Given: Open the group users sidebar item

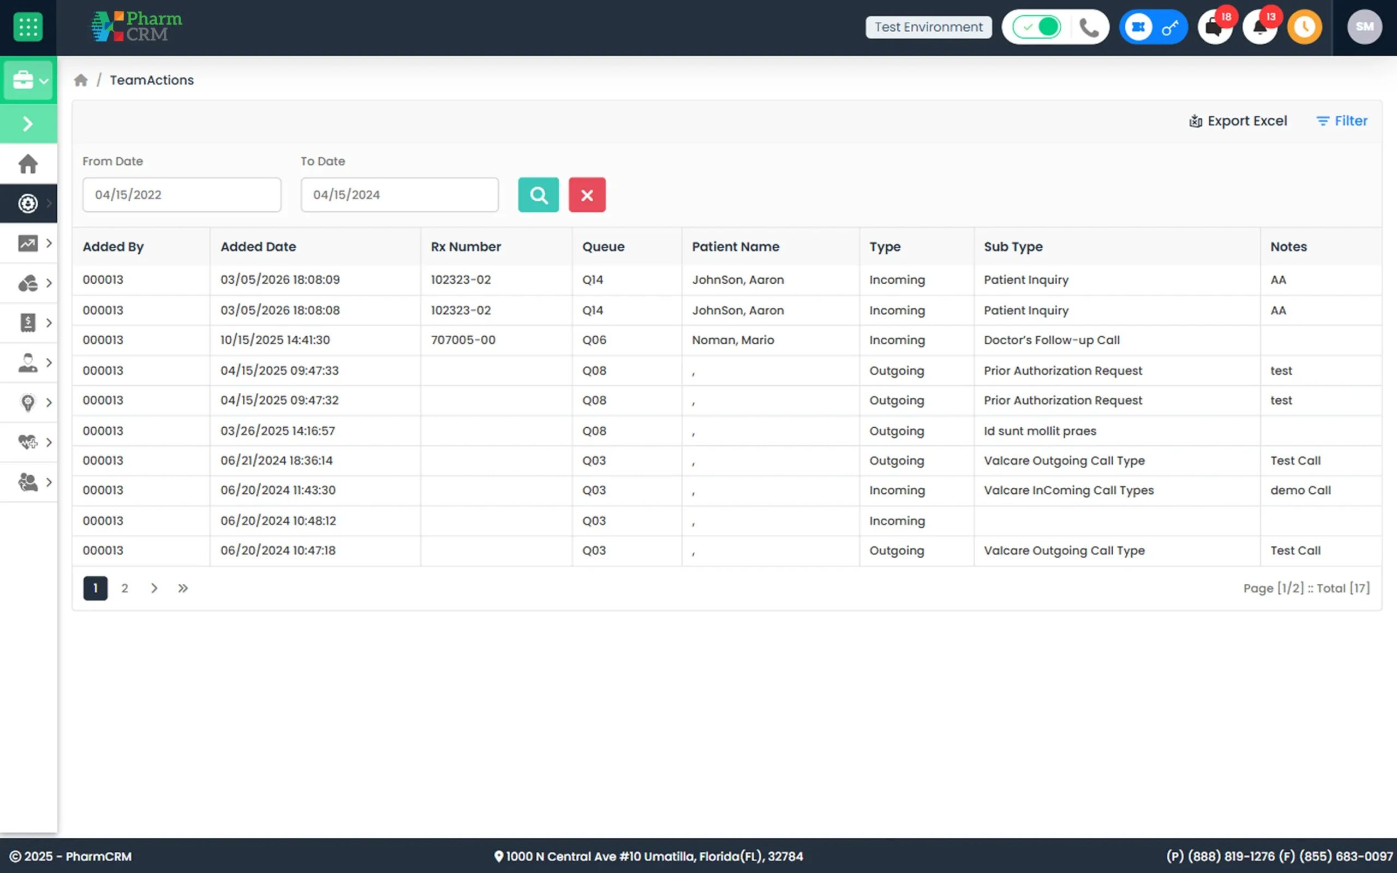Looking at the screenshot, I should pos(28,482).
